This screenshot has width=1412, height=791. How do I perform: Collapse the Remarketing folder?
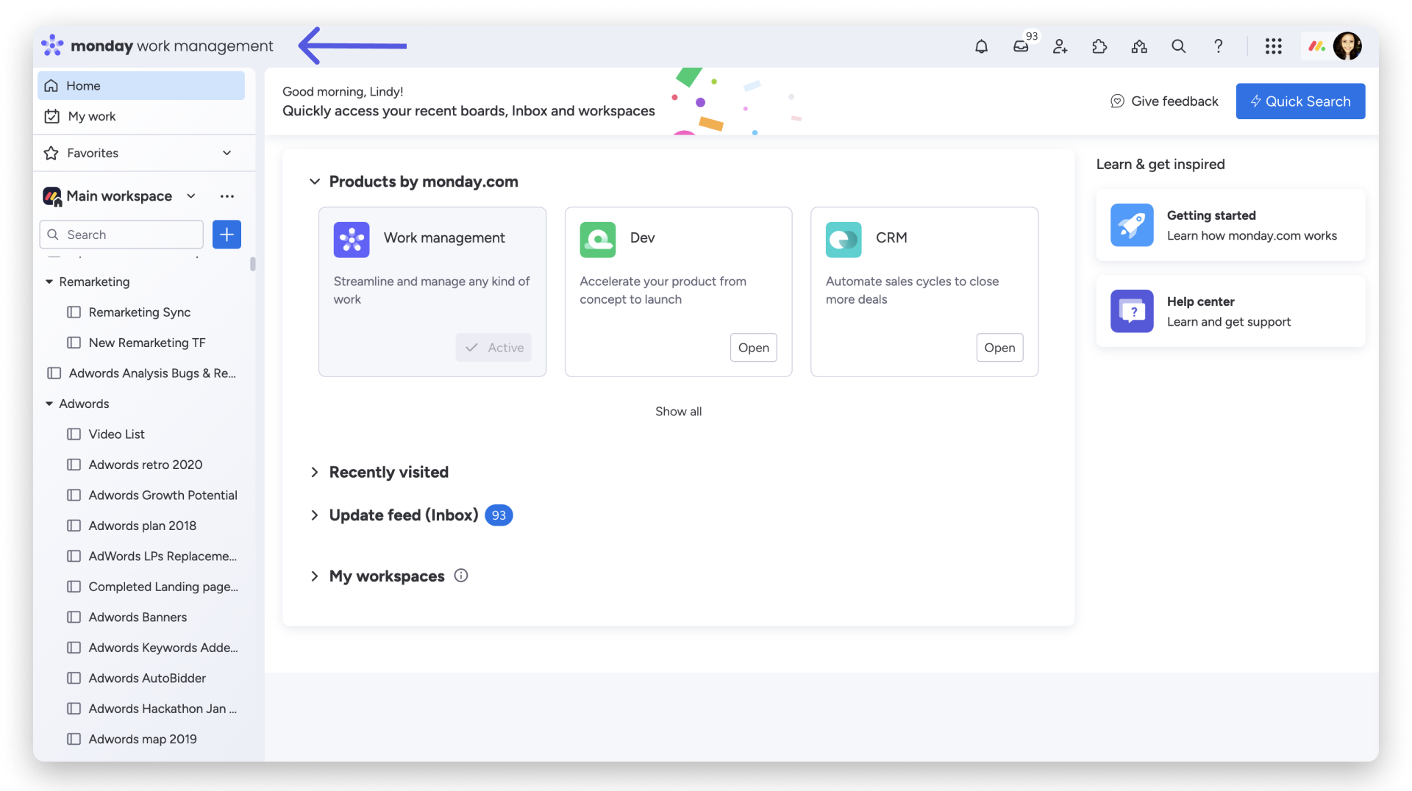tap(49, 282)
